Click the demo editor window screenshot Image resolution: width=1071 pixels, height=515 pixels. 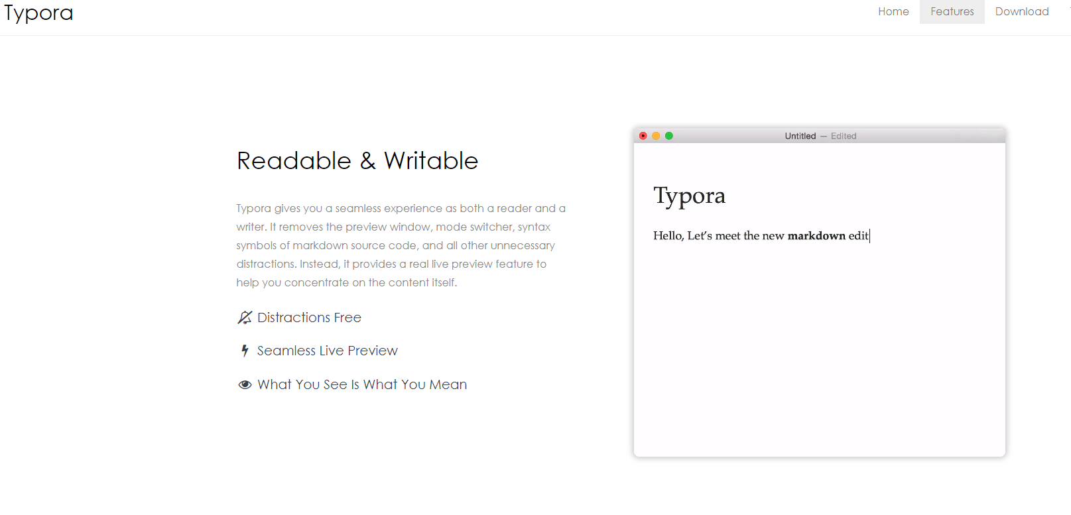tap(820, 292)
